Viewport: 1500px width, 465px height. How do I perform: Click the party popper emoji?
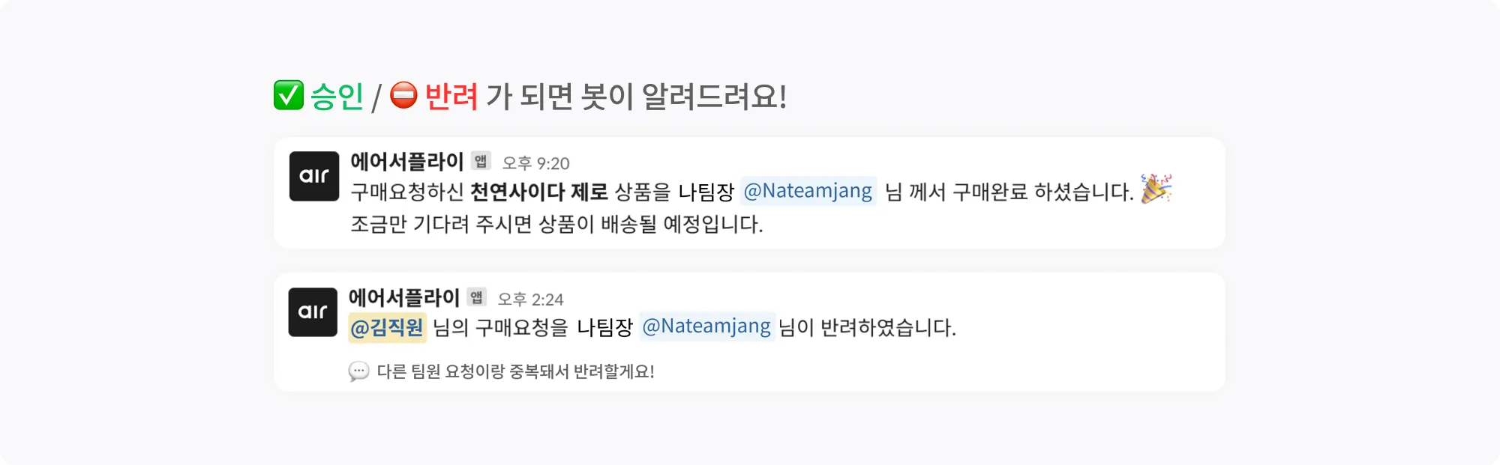pos(1156,189)
